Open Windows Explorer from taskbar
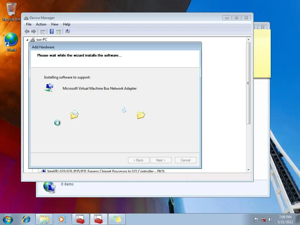This screenshot has width=300, height=225. point(44,219)
